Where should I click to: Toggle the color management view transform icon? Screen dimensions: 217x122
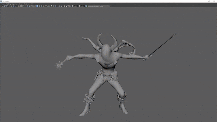click(x=86, y=6)
